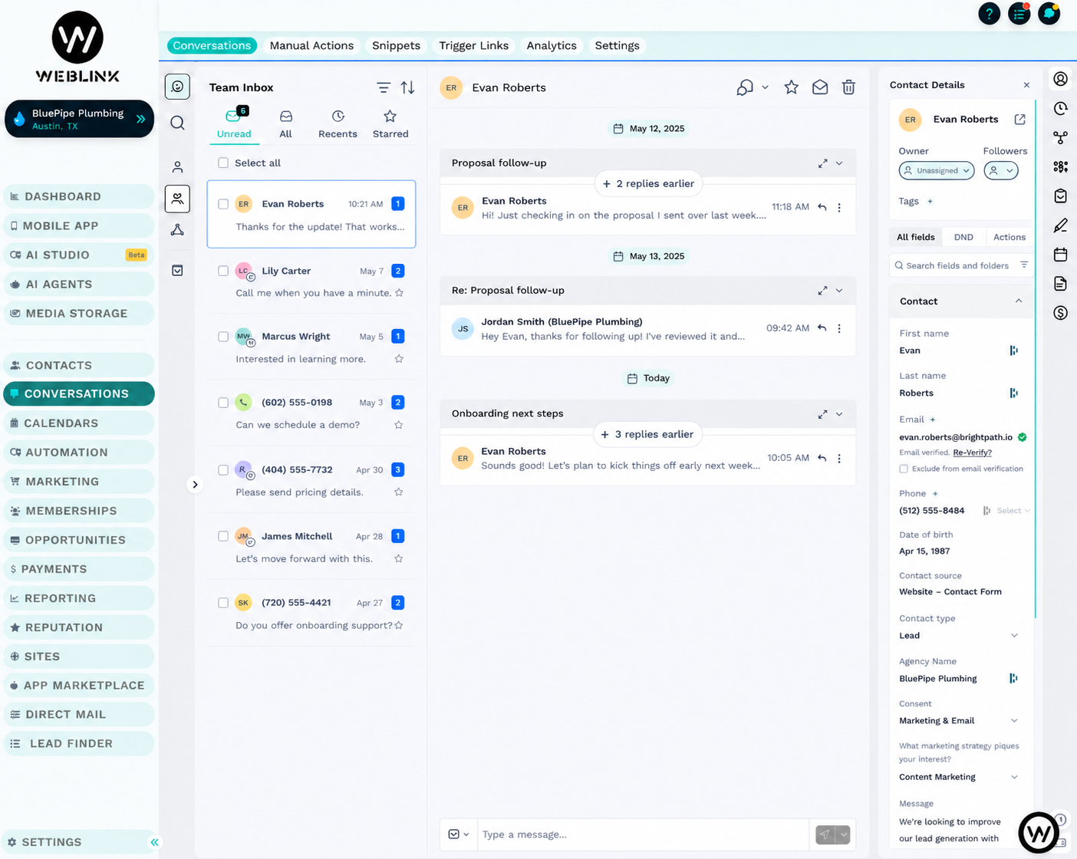Select team inbox people icon
This screenshot has width=1077, height=859.
click(177, 199)
